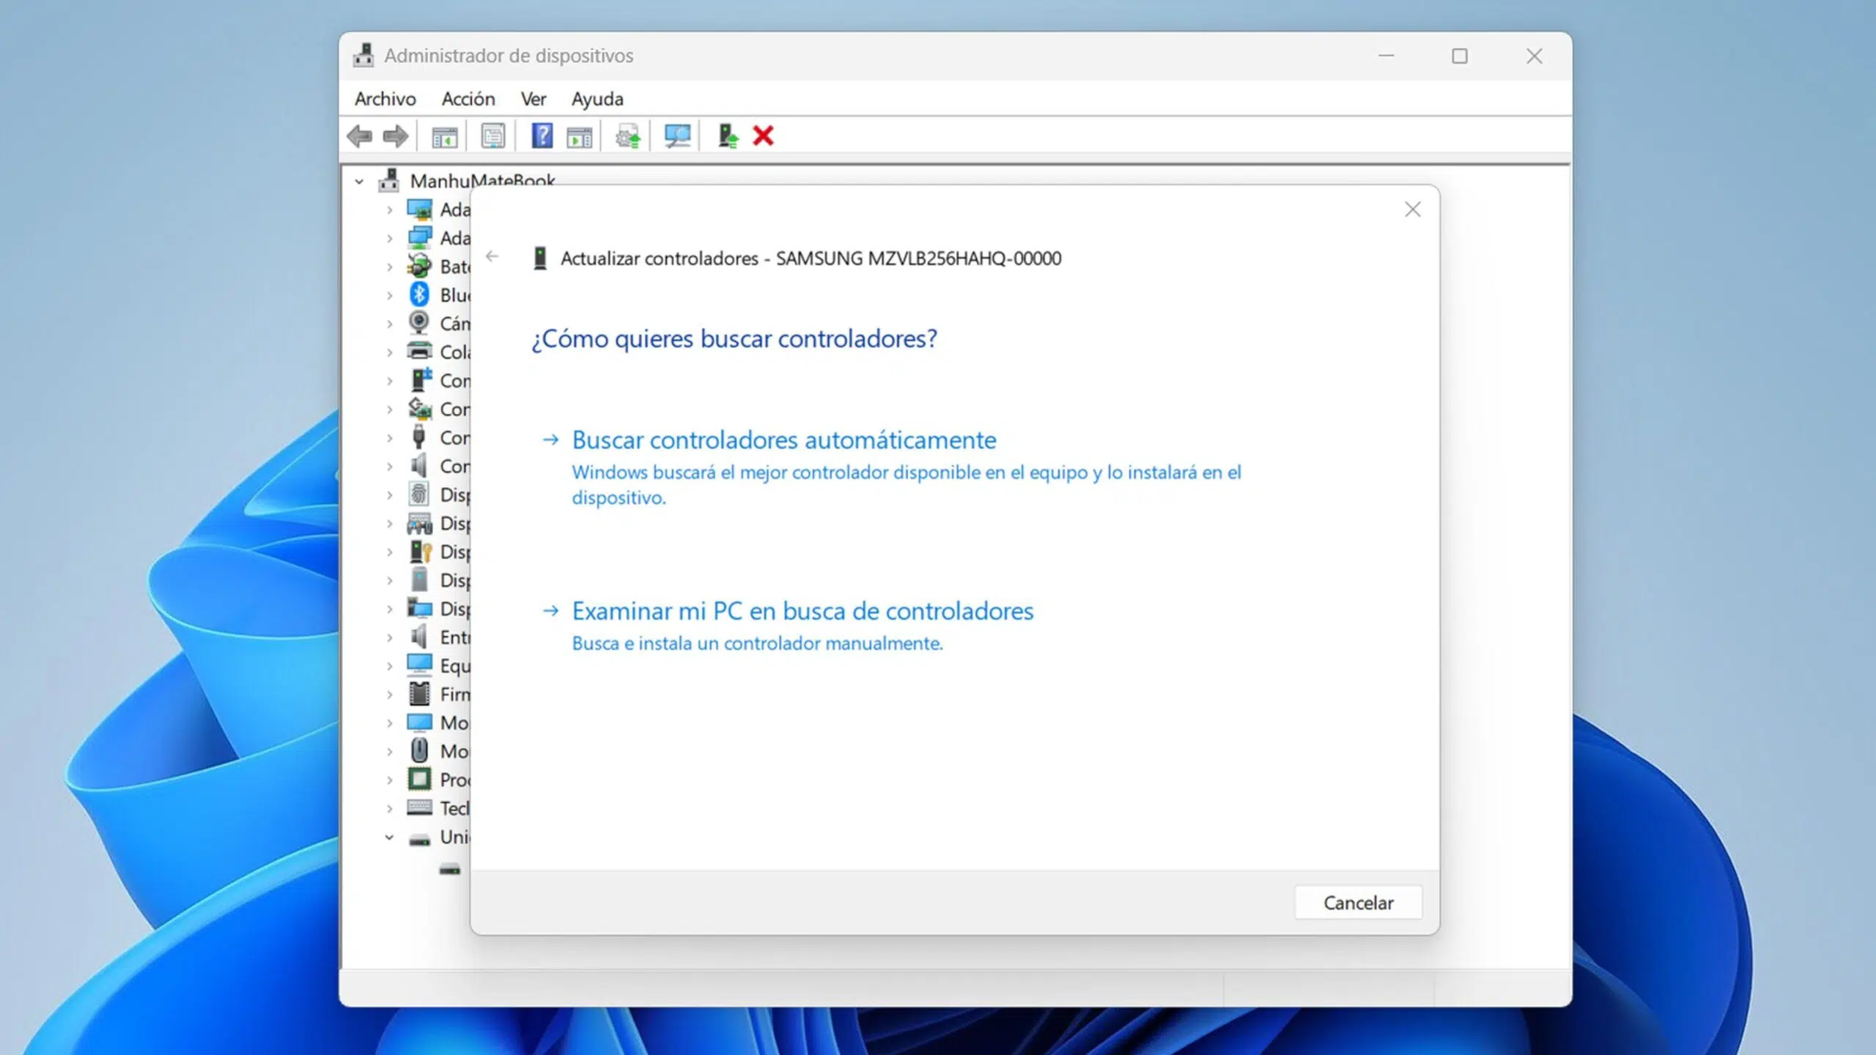The image size is (1876, 1055).
Task: Close the Actualizar controladores dialog
Action: (x=1412, y=210)
